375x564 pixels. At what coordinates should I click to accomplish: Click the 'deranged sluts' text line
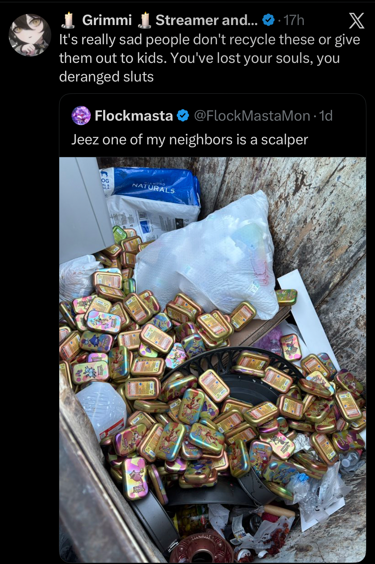pyautogui.click(x=106, y=77)
